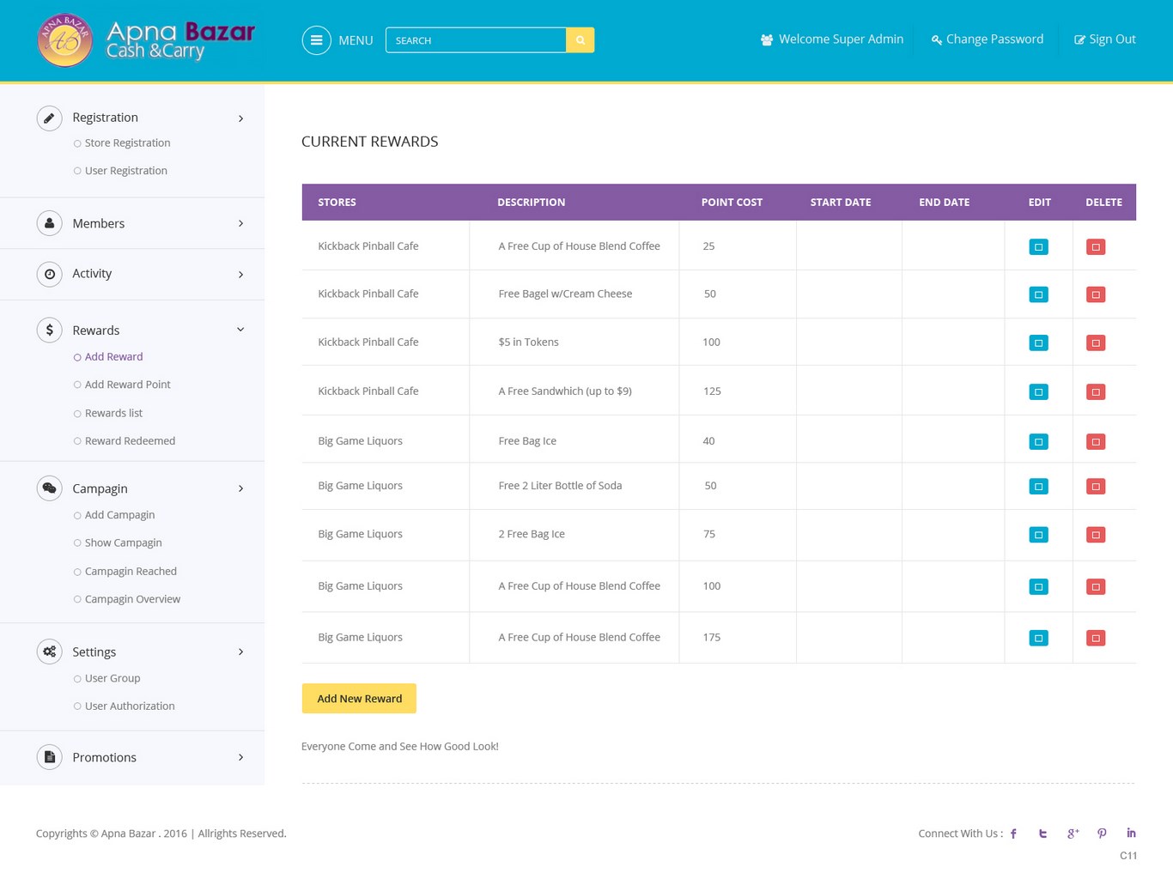Select the Campagin Overview sidebar option
The image size is (1173, 879).
coord(132,599)
